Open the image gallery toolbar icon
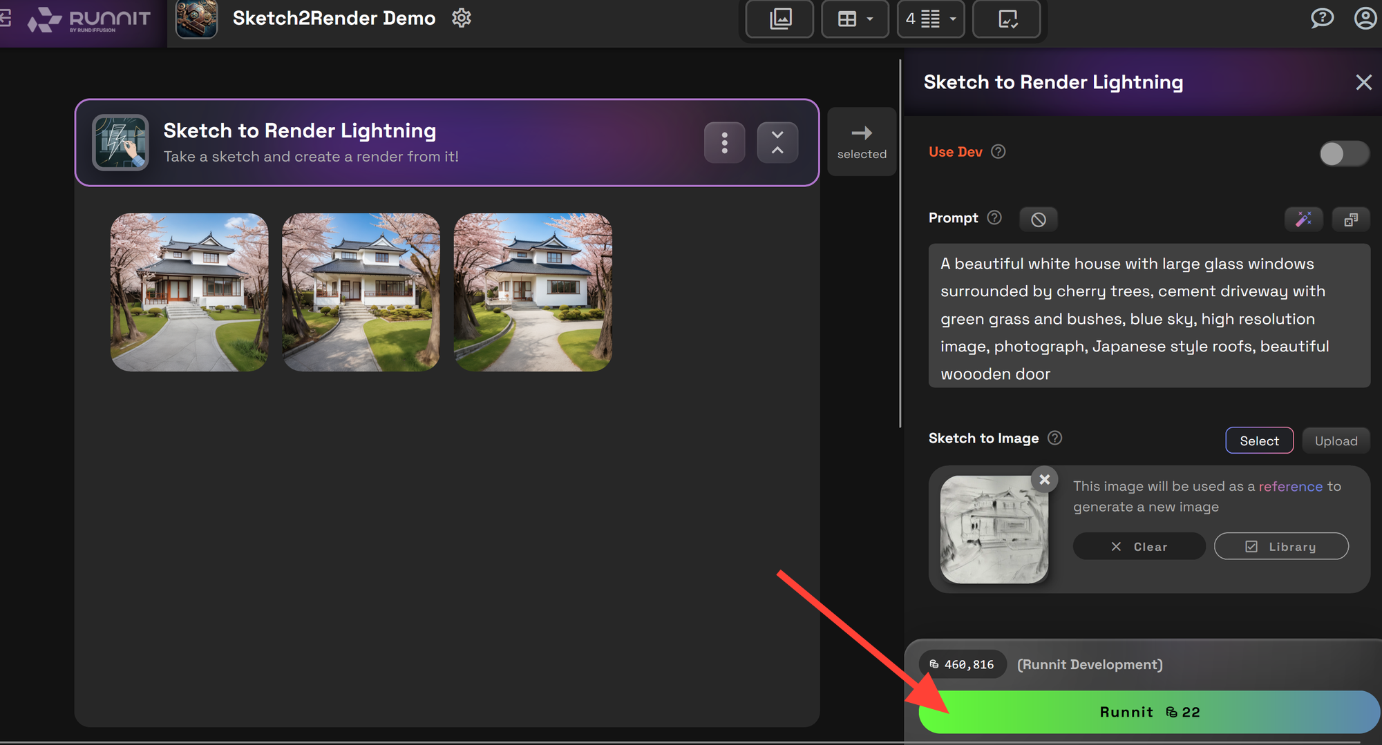 click(x=780, y=19)
